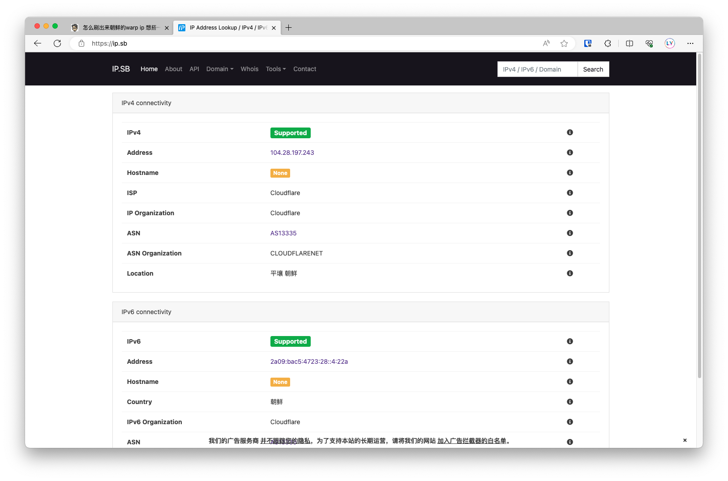Screen dimensions: 728x481
Task: Open the browser Extensions puzzle icon
Action: point(608,43)
